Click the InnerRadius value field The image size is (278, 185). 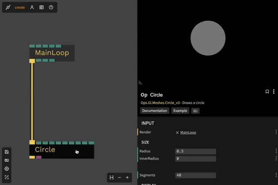click(x=195, y=159)
